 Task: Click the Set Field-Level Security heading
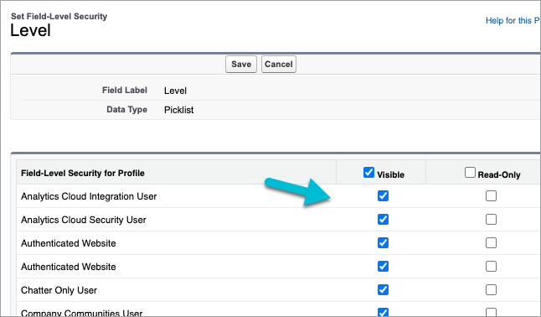click(x=59, y=16)
